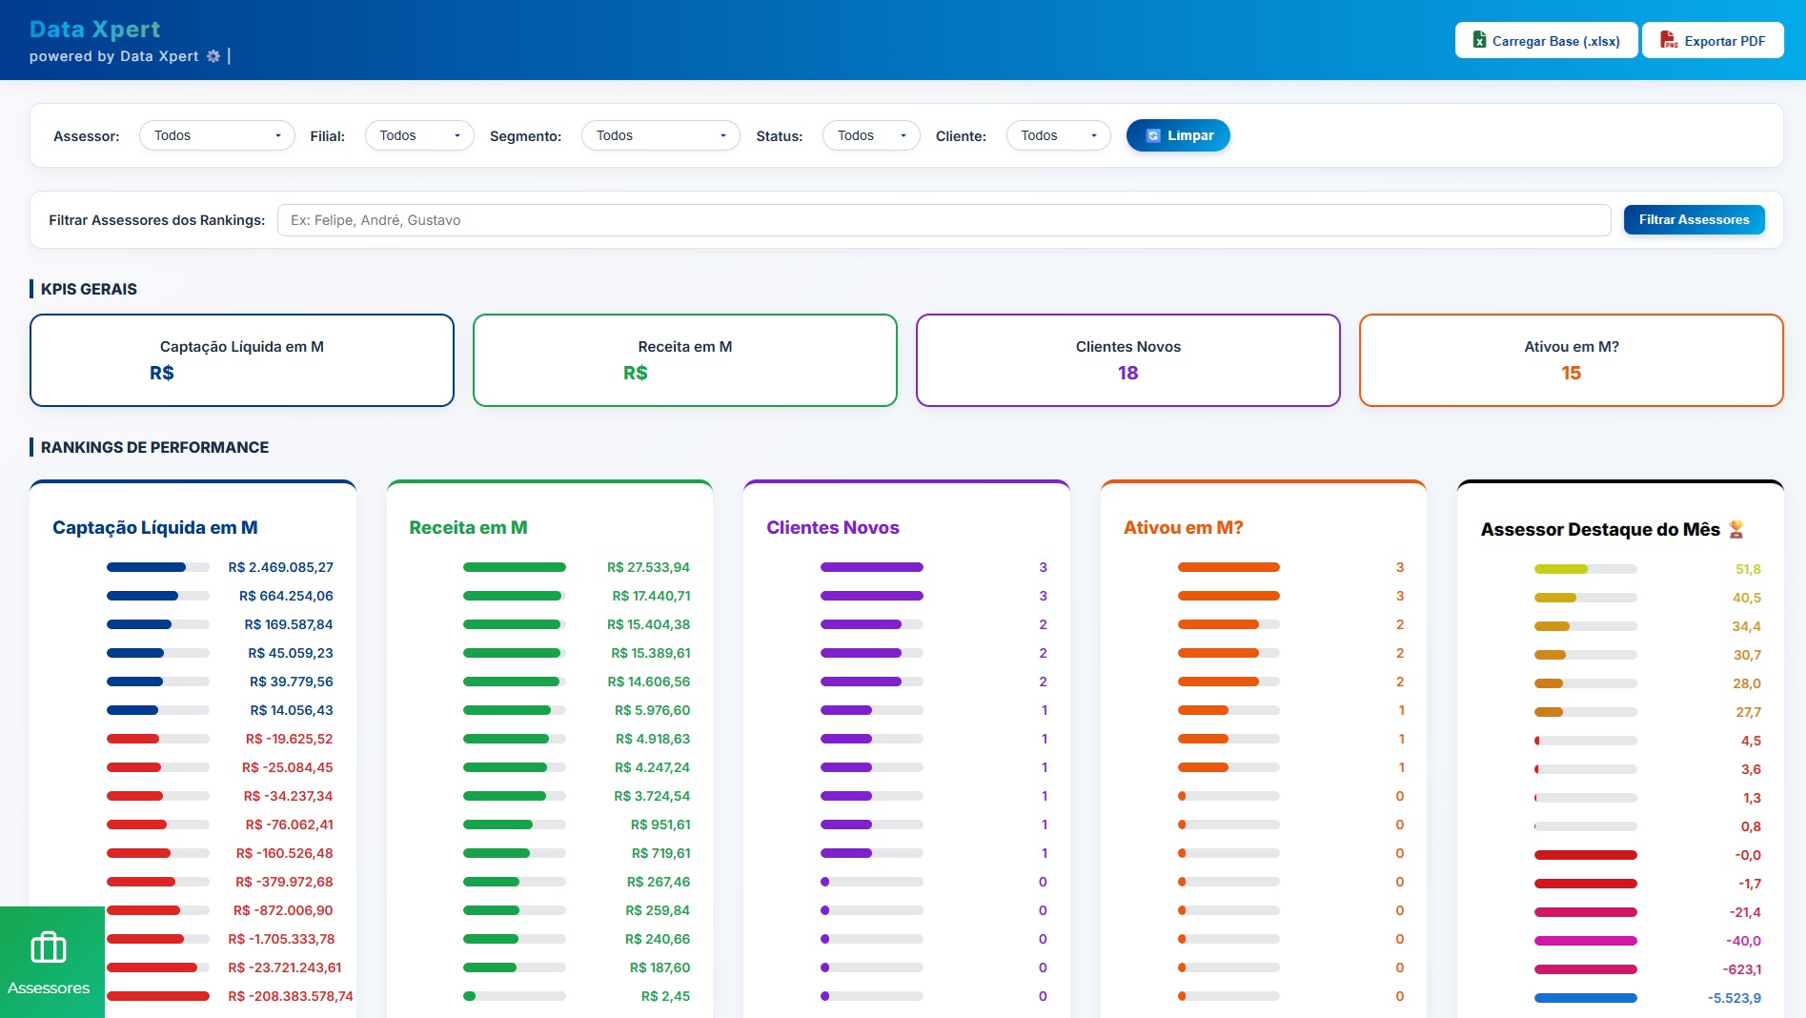
Task: Click the trophy icon beside Assessor Destaque do Mês
Action: click(1736, 529)
